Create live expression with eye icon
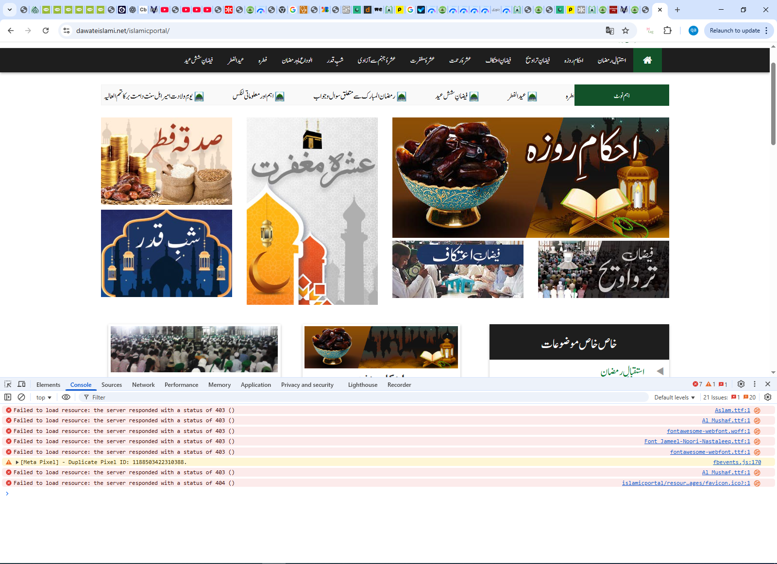This screenshot has width=777, height=564. click(x=66, y=397)
